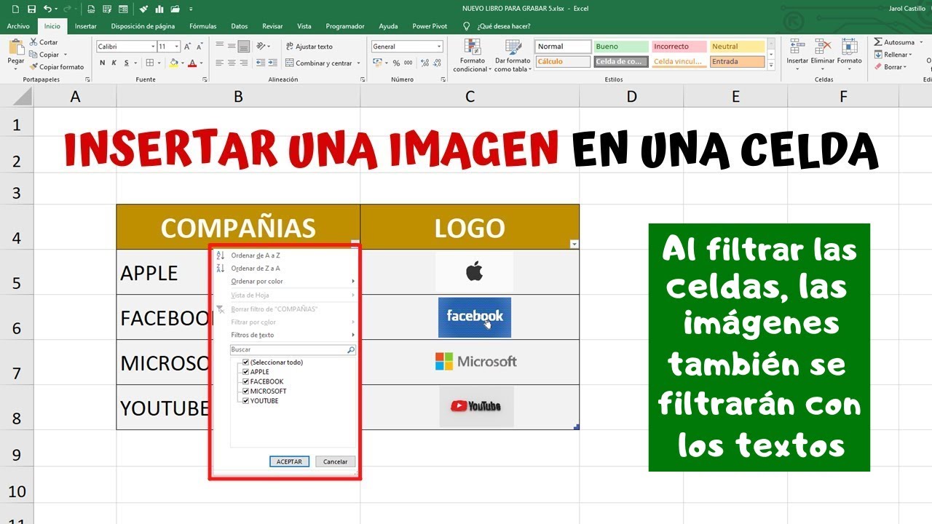Uncheck the YOUTUBE filter checkbox
The width and height of the screenshot is (932, 524).
tap(246, 401)
